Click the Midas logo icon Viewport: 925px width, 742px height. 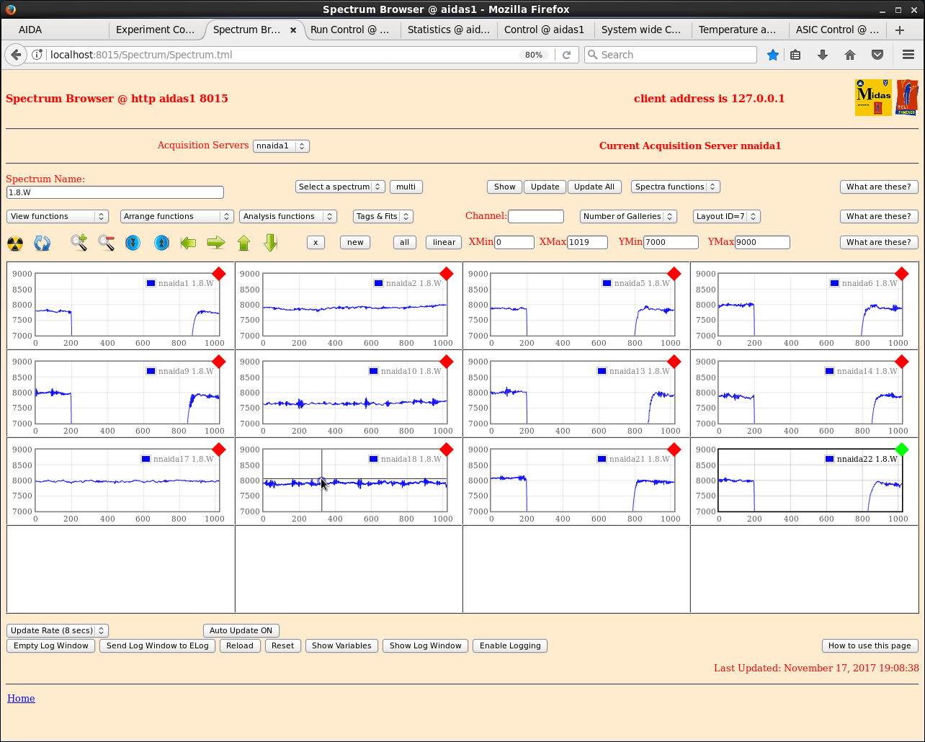(x=873, y=97)
